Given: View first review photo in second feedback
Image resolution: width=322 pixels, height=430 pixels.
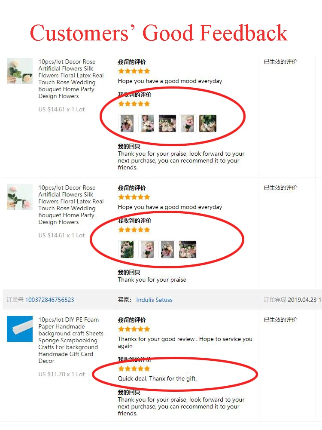Looking at the screenshot, I should (x=127, y=249).
